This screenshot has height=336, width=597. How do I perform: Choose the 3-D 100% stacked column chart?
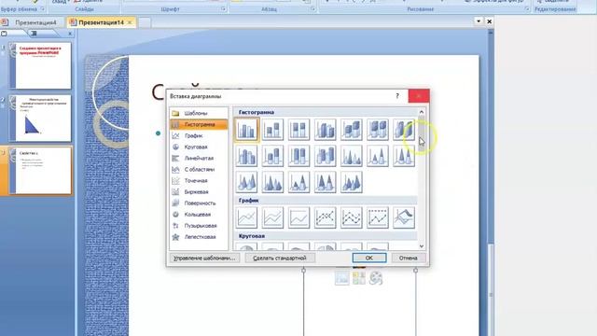pyautogui.click(x=378, y=130)
